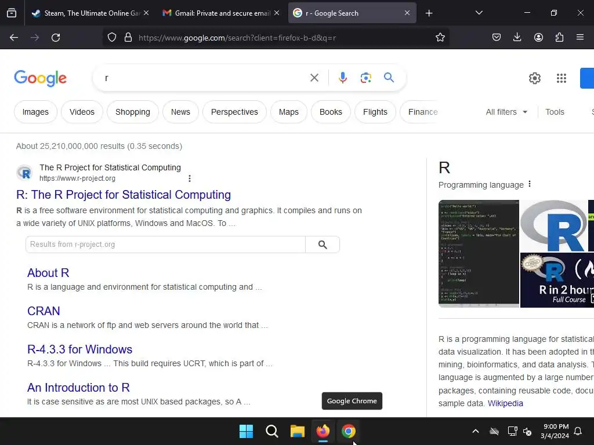This screenshot has width=594, height=445.
Task: Filter results by Images
Action: [35, 112]
